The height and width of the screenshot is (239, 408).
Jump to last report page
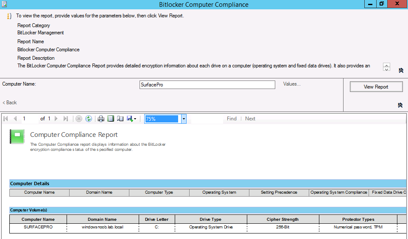point(66,119)
